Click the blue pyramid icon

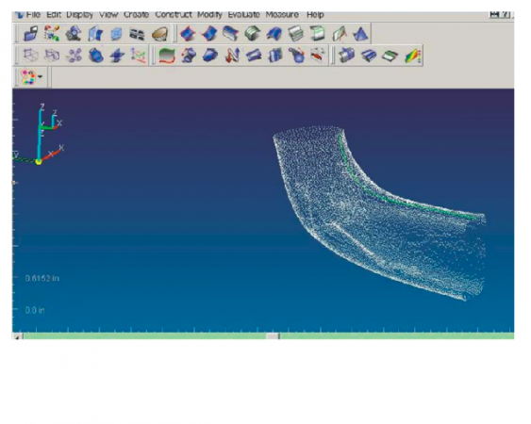360,34
